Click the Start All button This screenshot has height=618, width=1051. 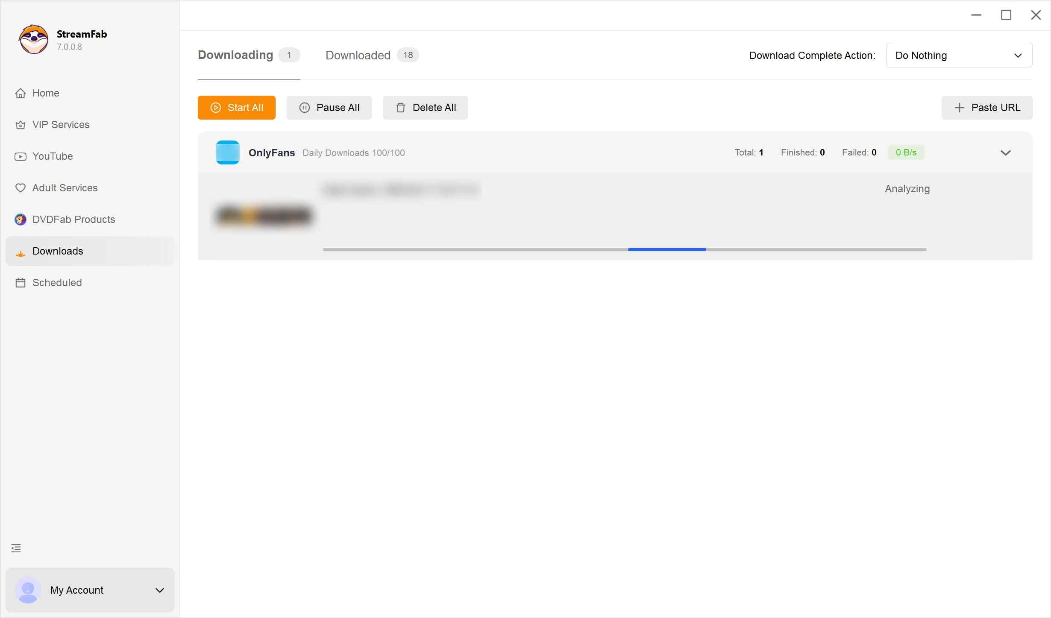coord(237,108)
